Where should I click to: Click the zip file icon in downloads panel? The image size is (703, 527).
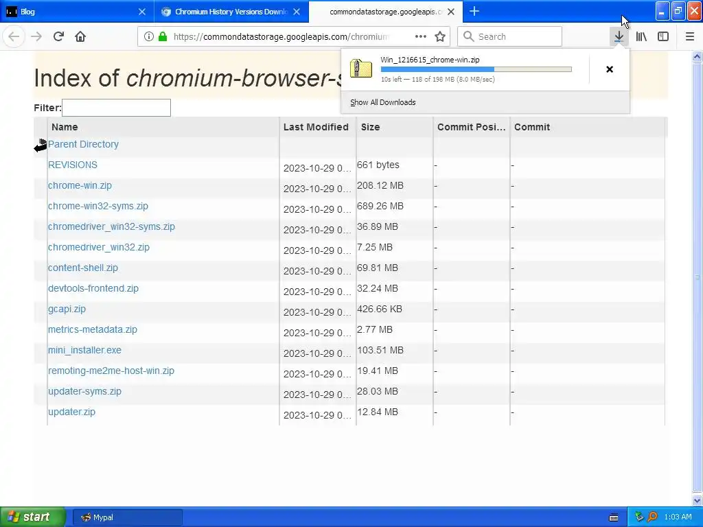tap(361, 69)
